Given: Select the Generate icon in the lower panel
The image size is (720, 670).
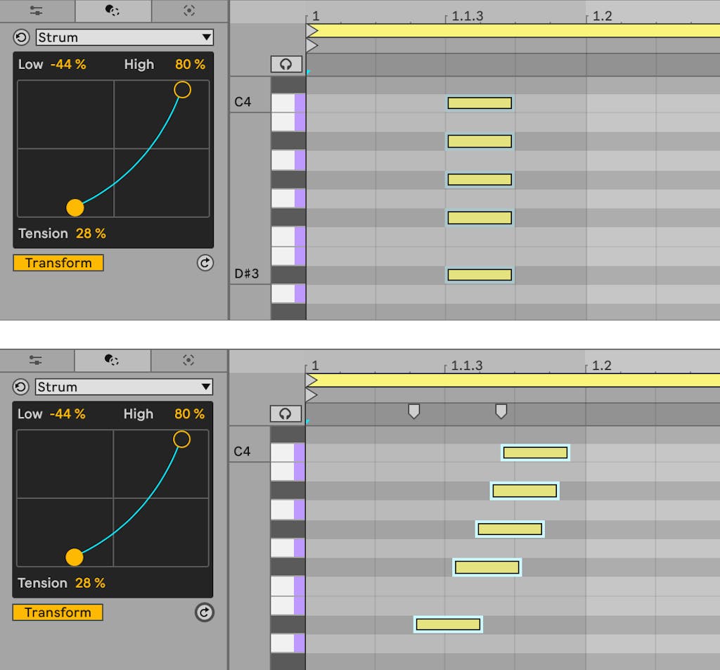Looking at the screenshot, I should pyautogui.click(x=188, y=360).
